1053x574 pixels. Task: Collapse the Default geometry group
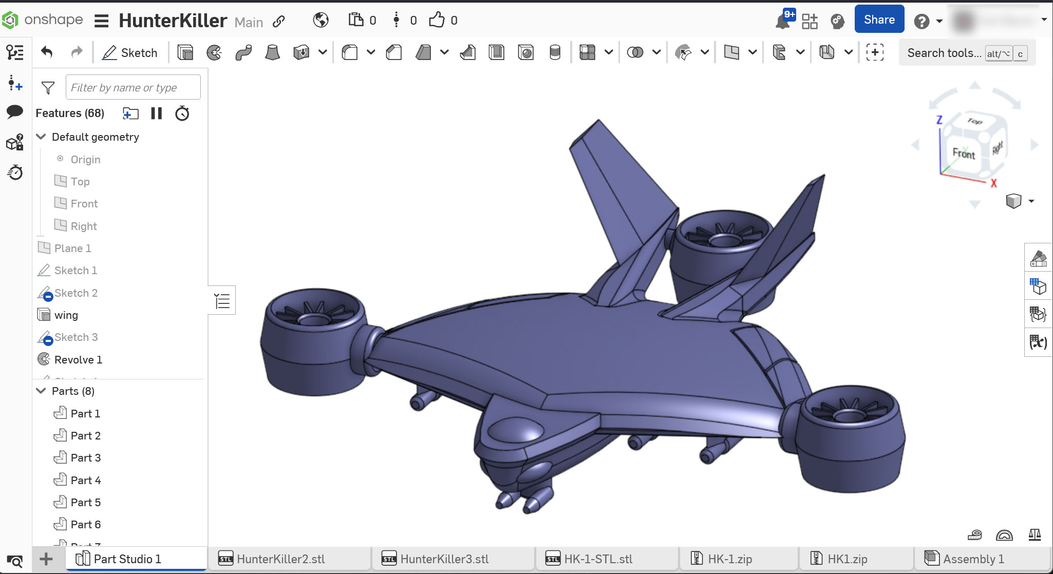point(41,137)
